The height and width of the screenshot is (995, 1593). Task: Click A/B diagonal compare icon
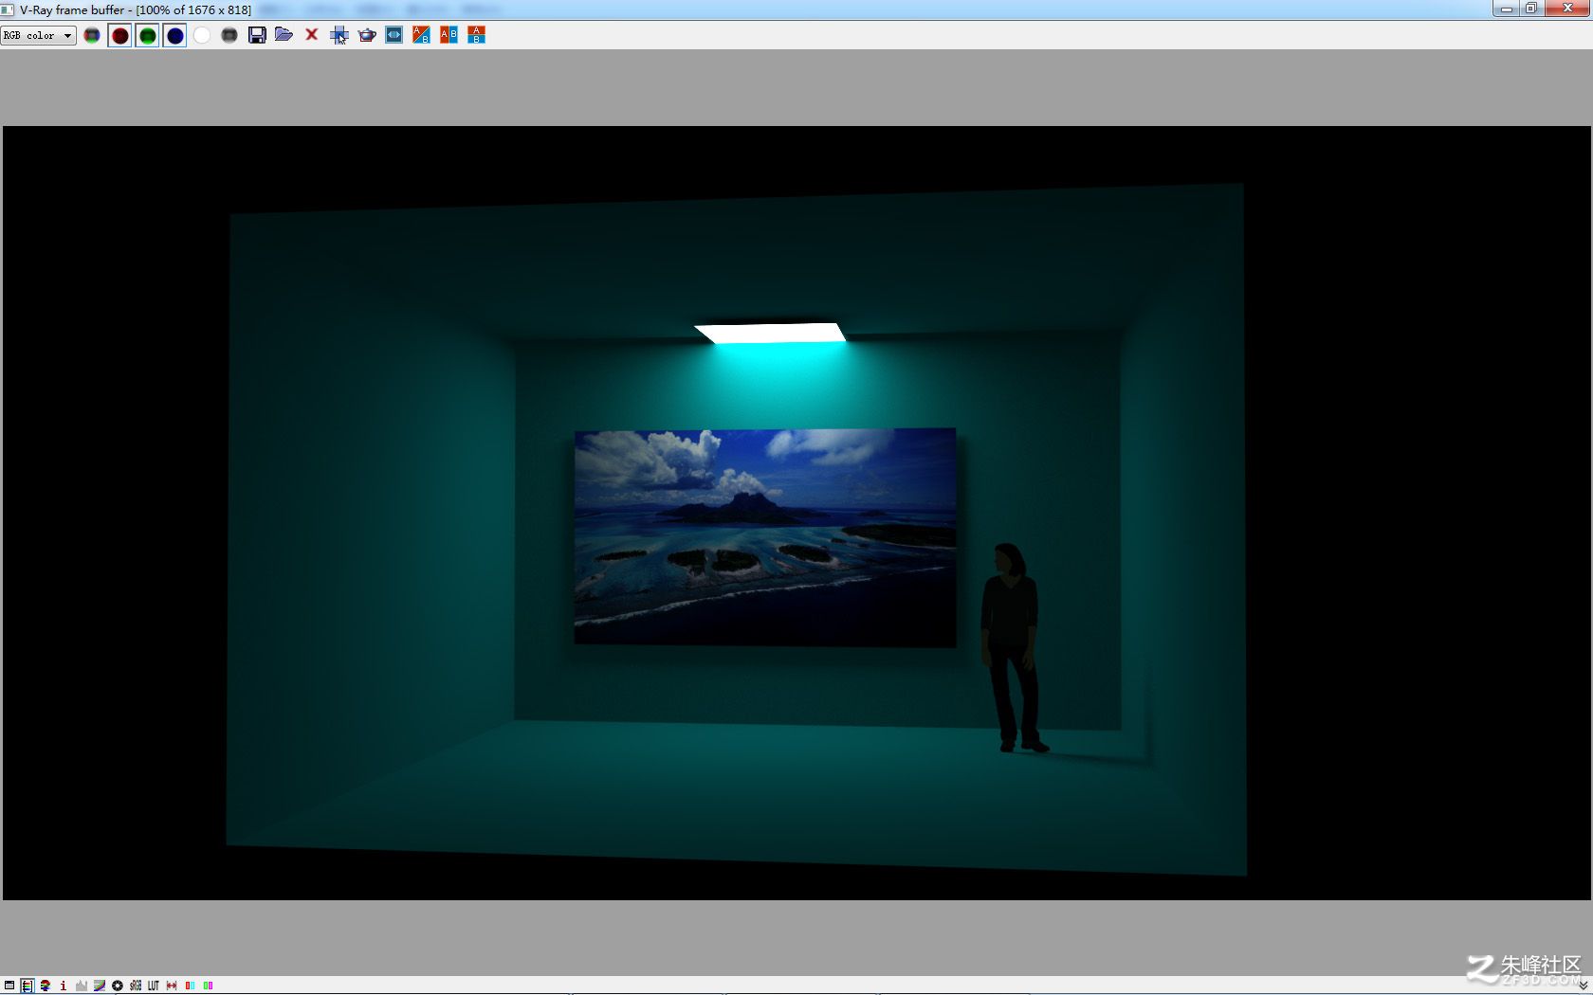point(422,35)
